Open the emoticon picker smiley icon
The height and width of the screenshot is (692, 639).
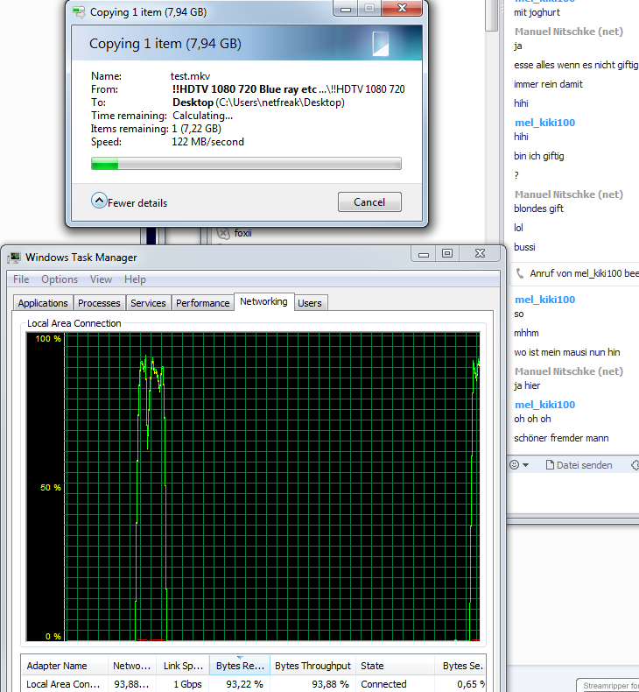click(514, 465)
